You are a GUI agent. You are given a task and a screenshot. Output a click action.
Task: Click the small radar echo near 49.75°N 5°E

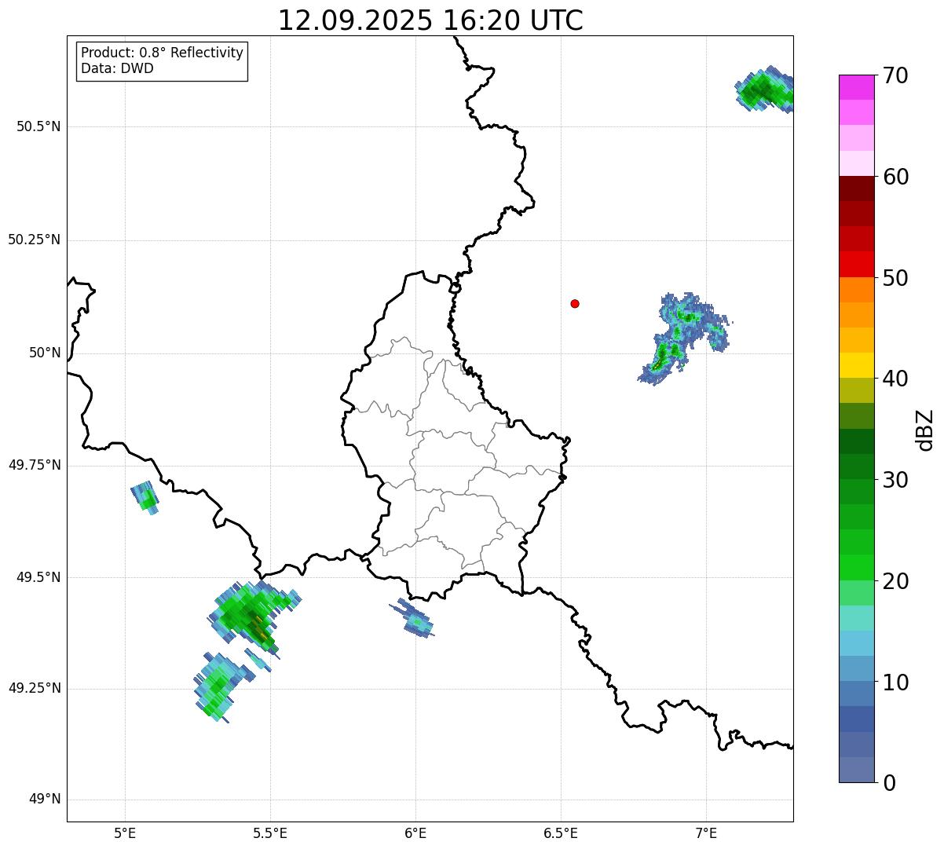[145, 498]
